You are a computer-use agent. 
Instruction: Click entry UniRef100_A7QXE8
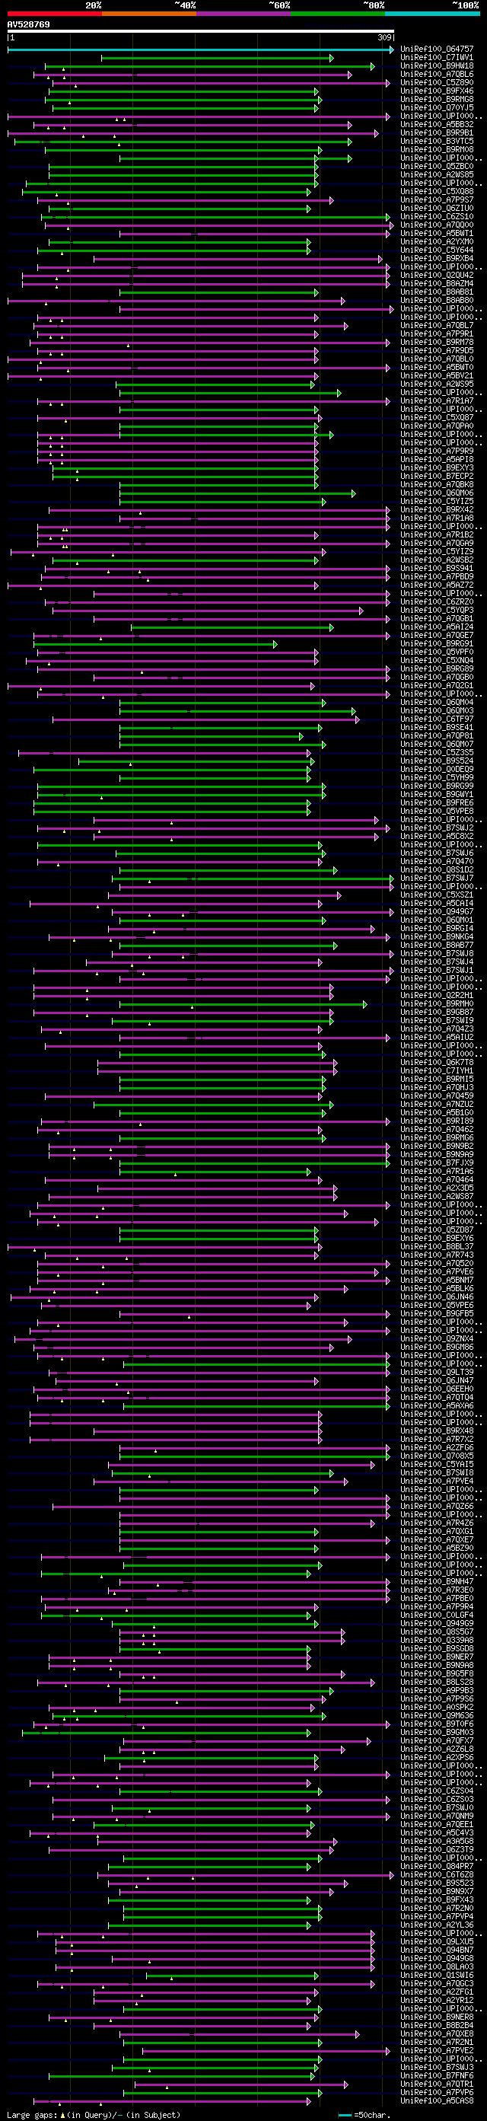pyautogui.click(x=437, y=2033)
